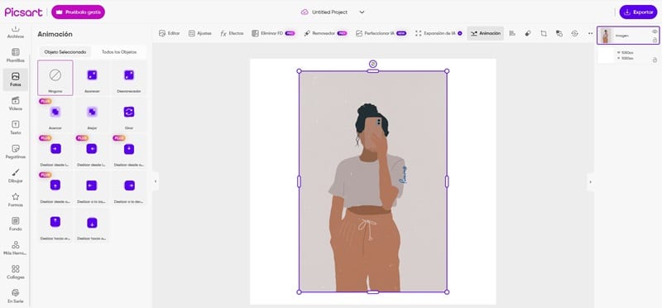662x308 pixels.
Task: Choose the Ninguno (no animation) option
Action: (55, 78)
